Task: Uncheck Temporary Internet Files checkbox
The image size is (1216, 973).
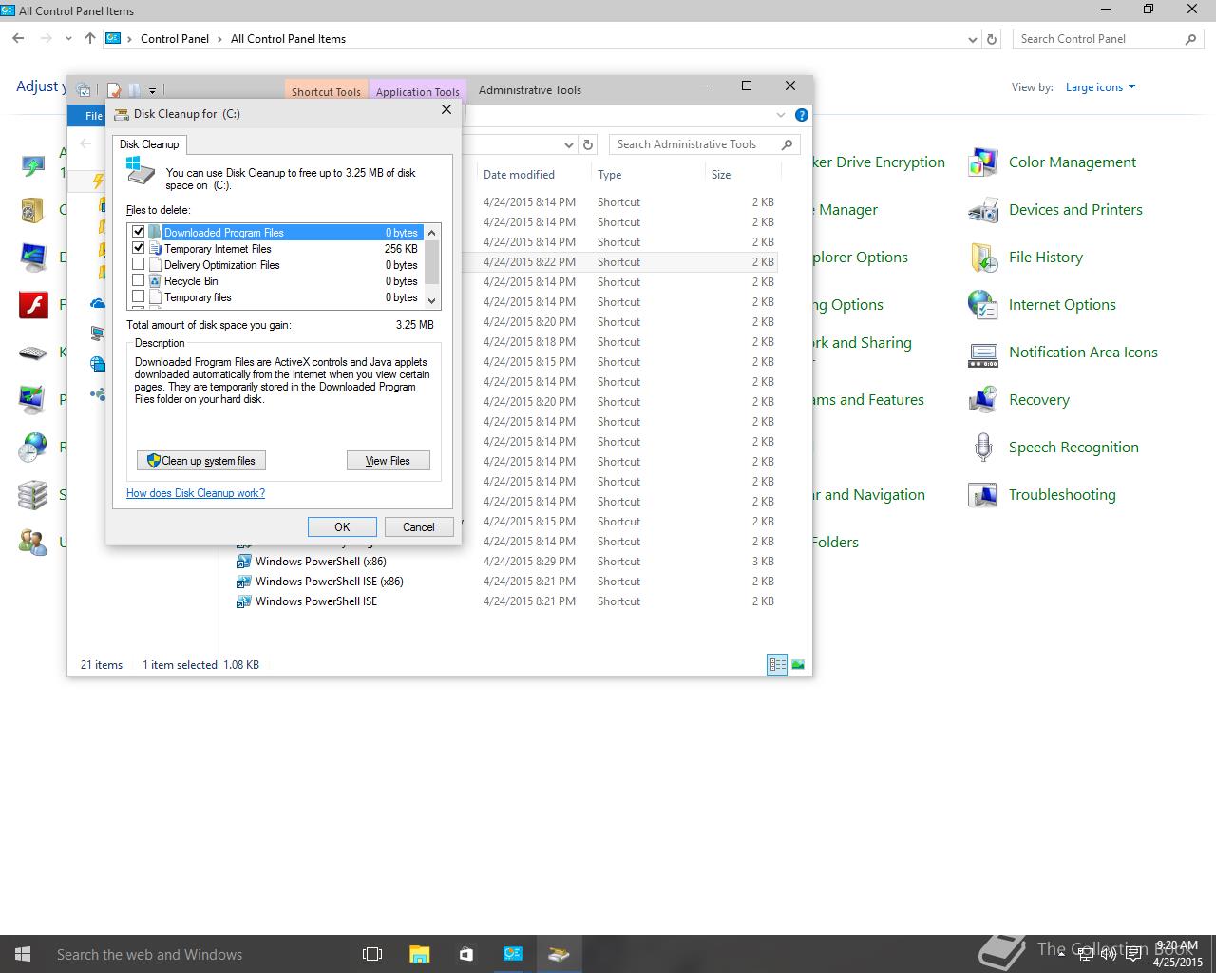Action: (x=139, y=248)
